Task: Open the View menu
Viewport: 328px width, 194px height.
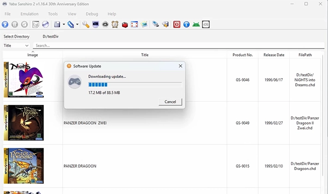Action: 72,14
